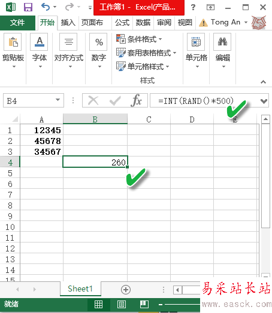The image size is (272, 313).
Task: Expand the 编辑 (Editing) binoculars group
Action: tap(222, 51)
